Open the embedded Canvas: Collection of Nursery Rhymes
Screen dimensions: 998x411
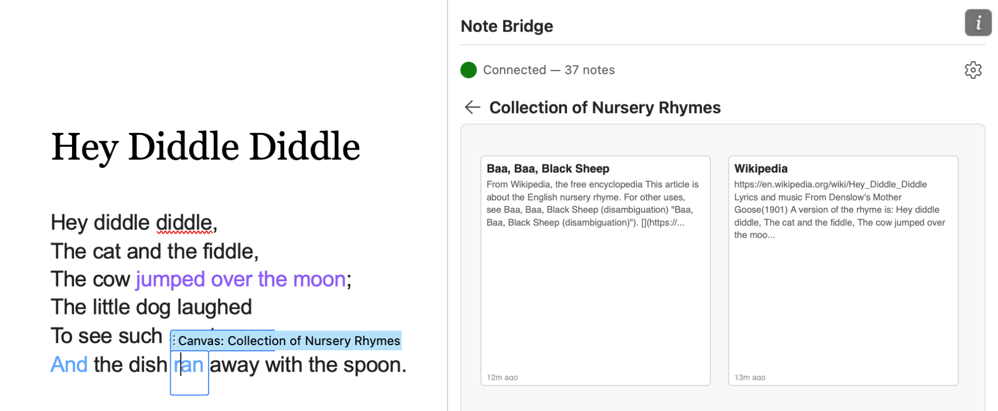point(289,341)
